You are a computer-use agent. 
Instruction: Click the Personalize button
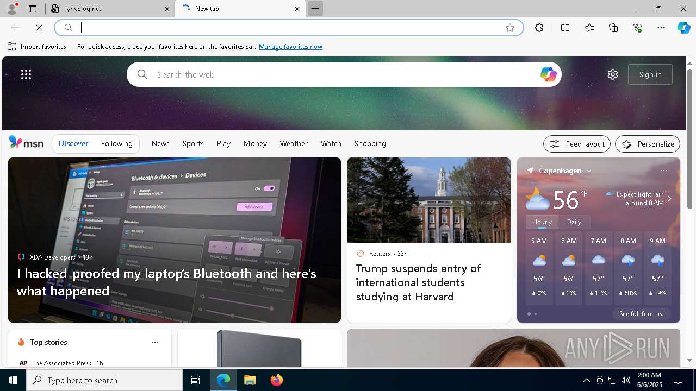647,144
